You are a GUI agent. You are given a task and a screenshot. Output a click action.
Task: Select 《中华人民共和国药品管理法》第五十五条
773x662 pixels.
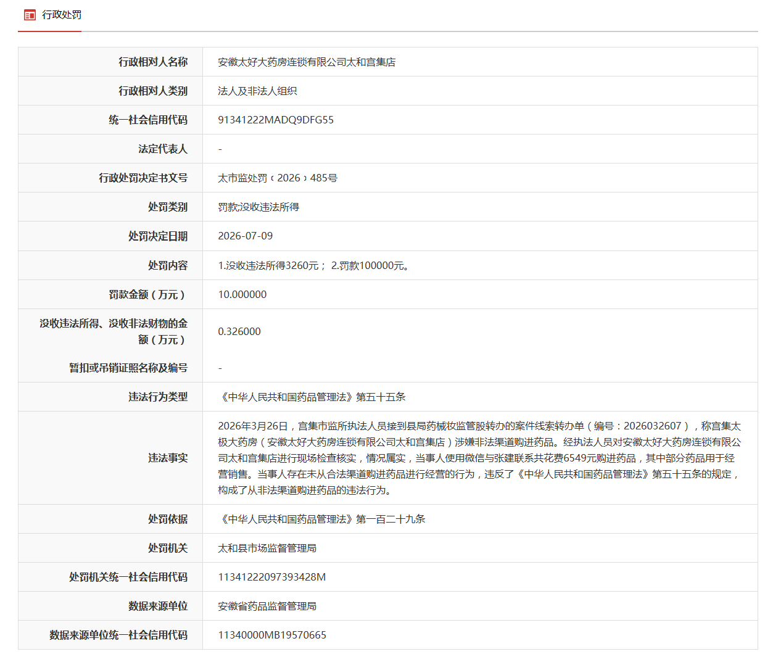(312, 397)
